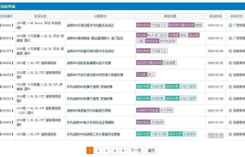Viewport: 245px width, 157px height.
Task: Click 制动系统 手刹故障 tag
Action: point(150,122)
